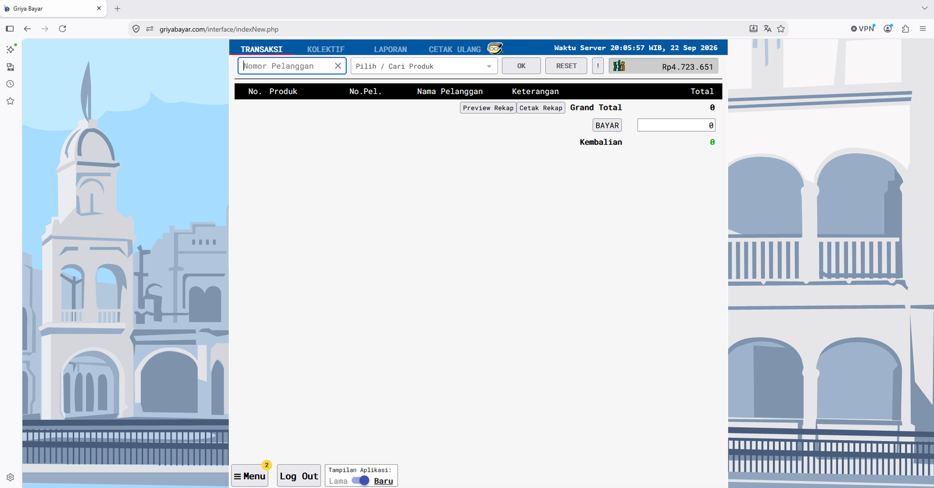Toggle the Tampilan Aplikasi Lama/Baru switch
934x488 pixels.
(x=360, y=480)
